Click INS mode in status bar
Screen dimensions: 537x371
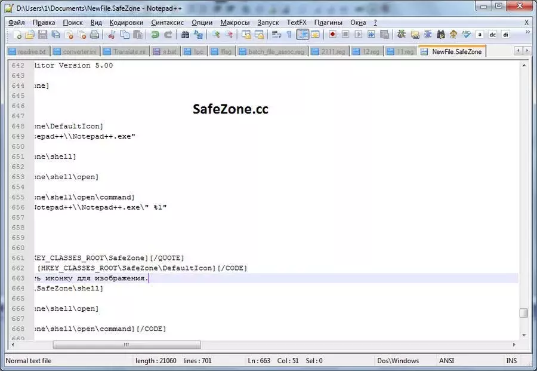point(511,361)
